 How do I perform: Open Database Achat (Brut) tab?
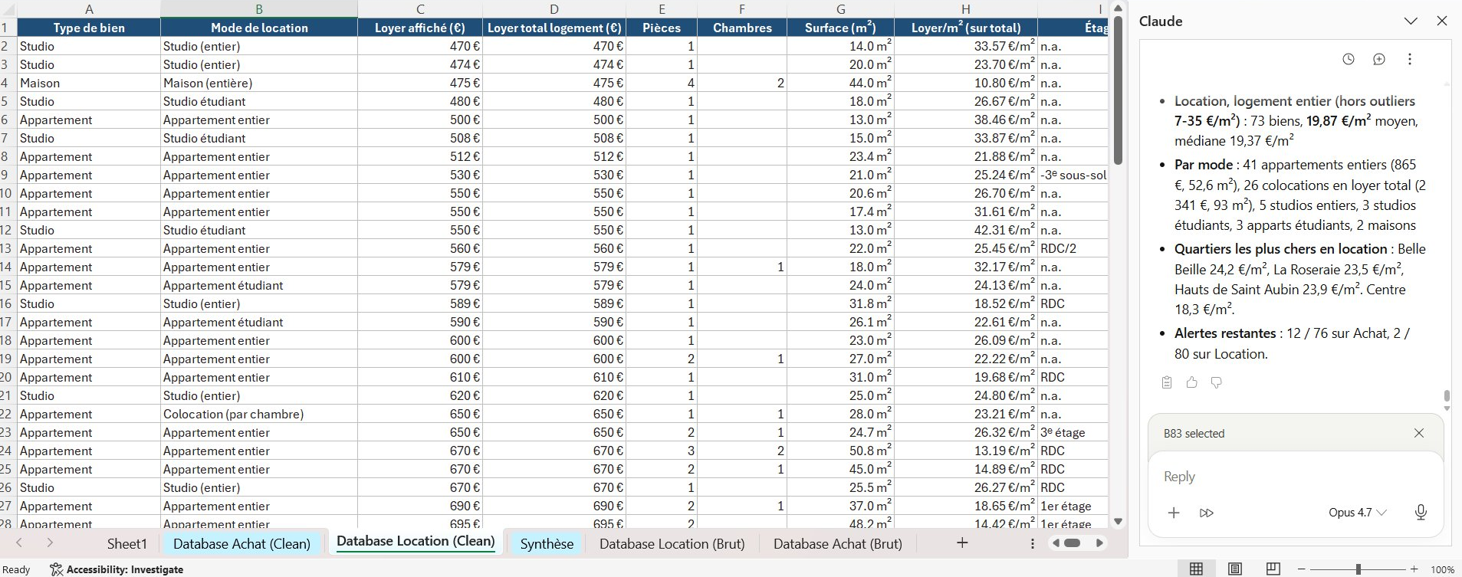pyautogui.click(x=838, y=544)
